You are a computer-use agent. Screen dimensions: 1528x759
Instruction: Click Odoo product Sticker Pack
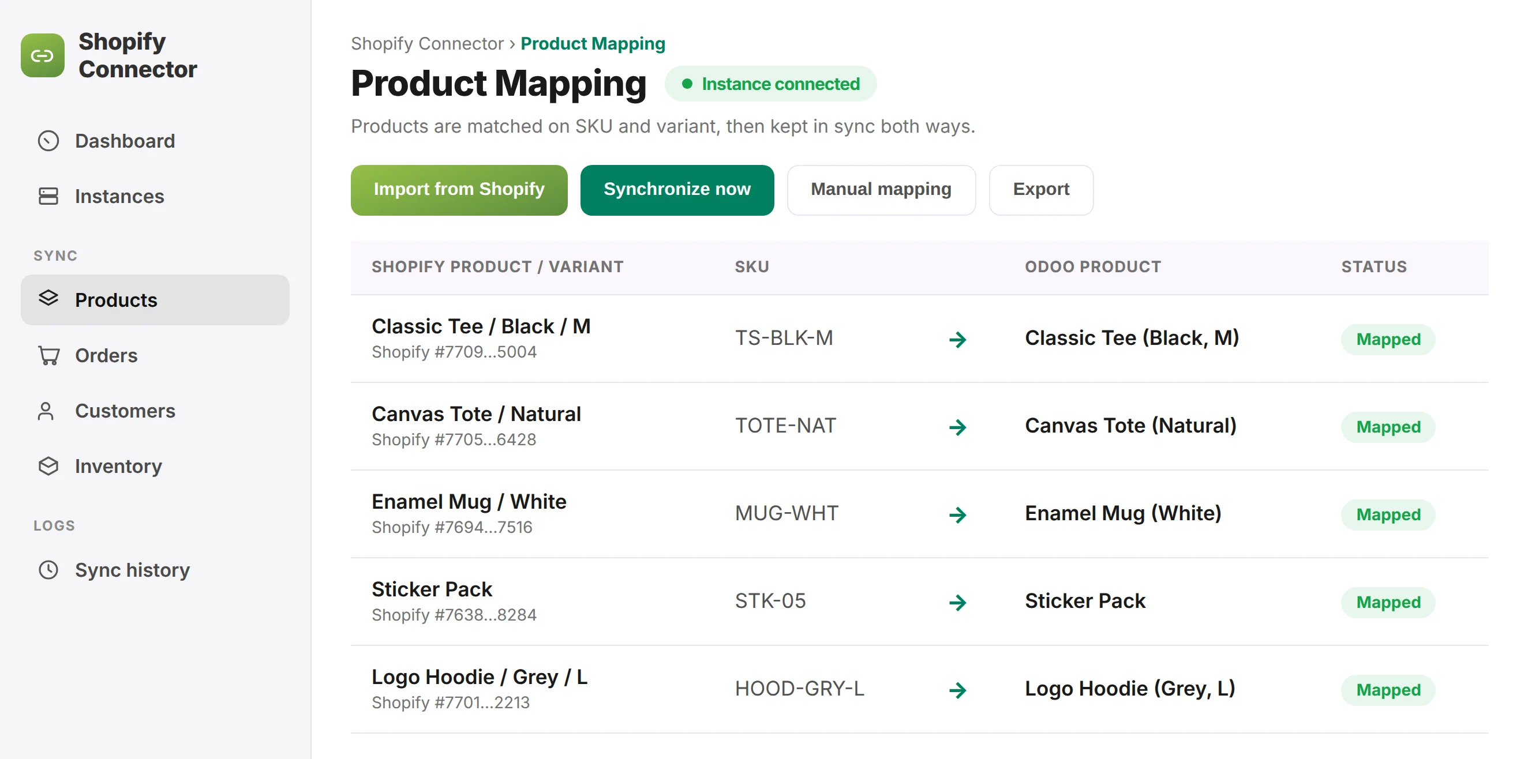[1085, 602]
